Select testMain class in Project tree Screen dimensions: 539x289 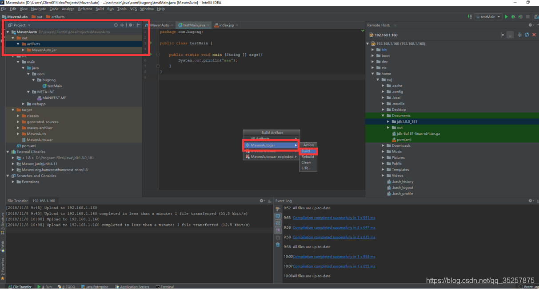[52, 86]
